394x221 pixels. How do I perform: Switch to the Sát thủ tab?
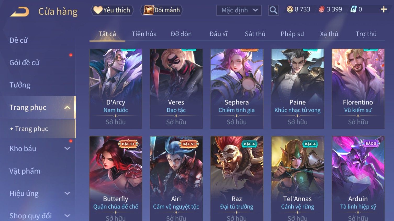255,34
